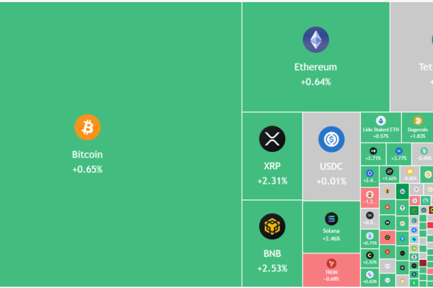The image size is (433, 288).
Task: Click the Dogecoin logo icon
Action: pos(417,120)
